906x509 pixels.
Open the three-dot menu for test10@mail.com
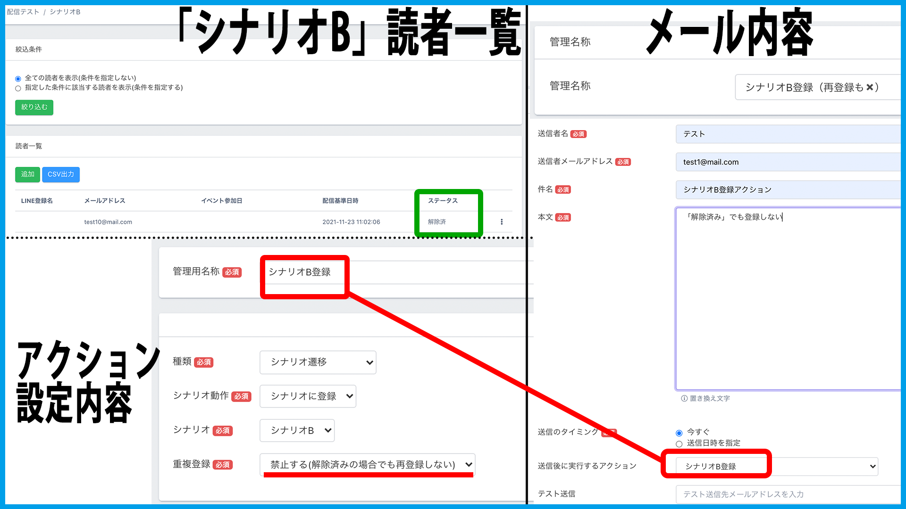(502, 222)
